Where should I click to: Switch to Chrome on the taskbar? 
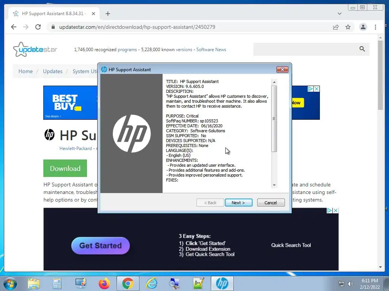point(128,283)
